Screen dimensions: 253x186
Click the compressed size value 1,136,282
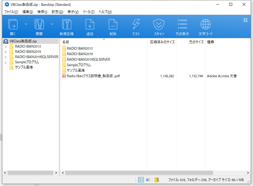pyautogui.click(x=167, y=76)
